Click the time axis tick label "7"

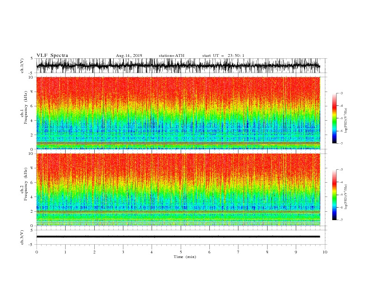click(x=238, y=252)
